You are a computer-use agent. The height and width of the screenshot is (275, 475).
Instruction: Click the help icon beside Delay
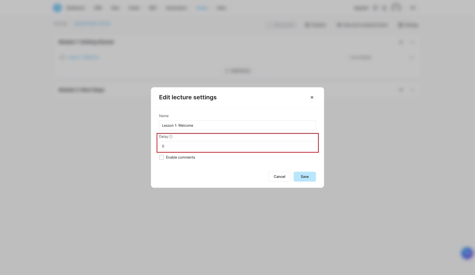[x=171, y=137]
